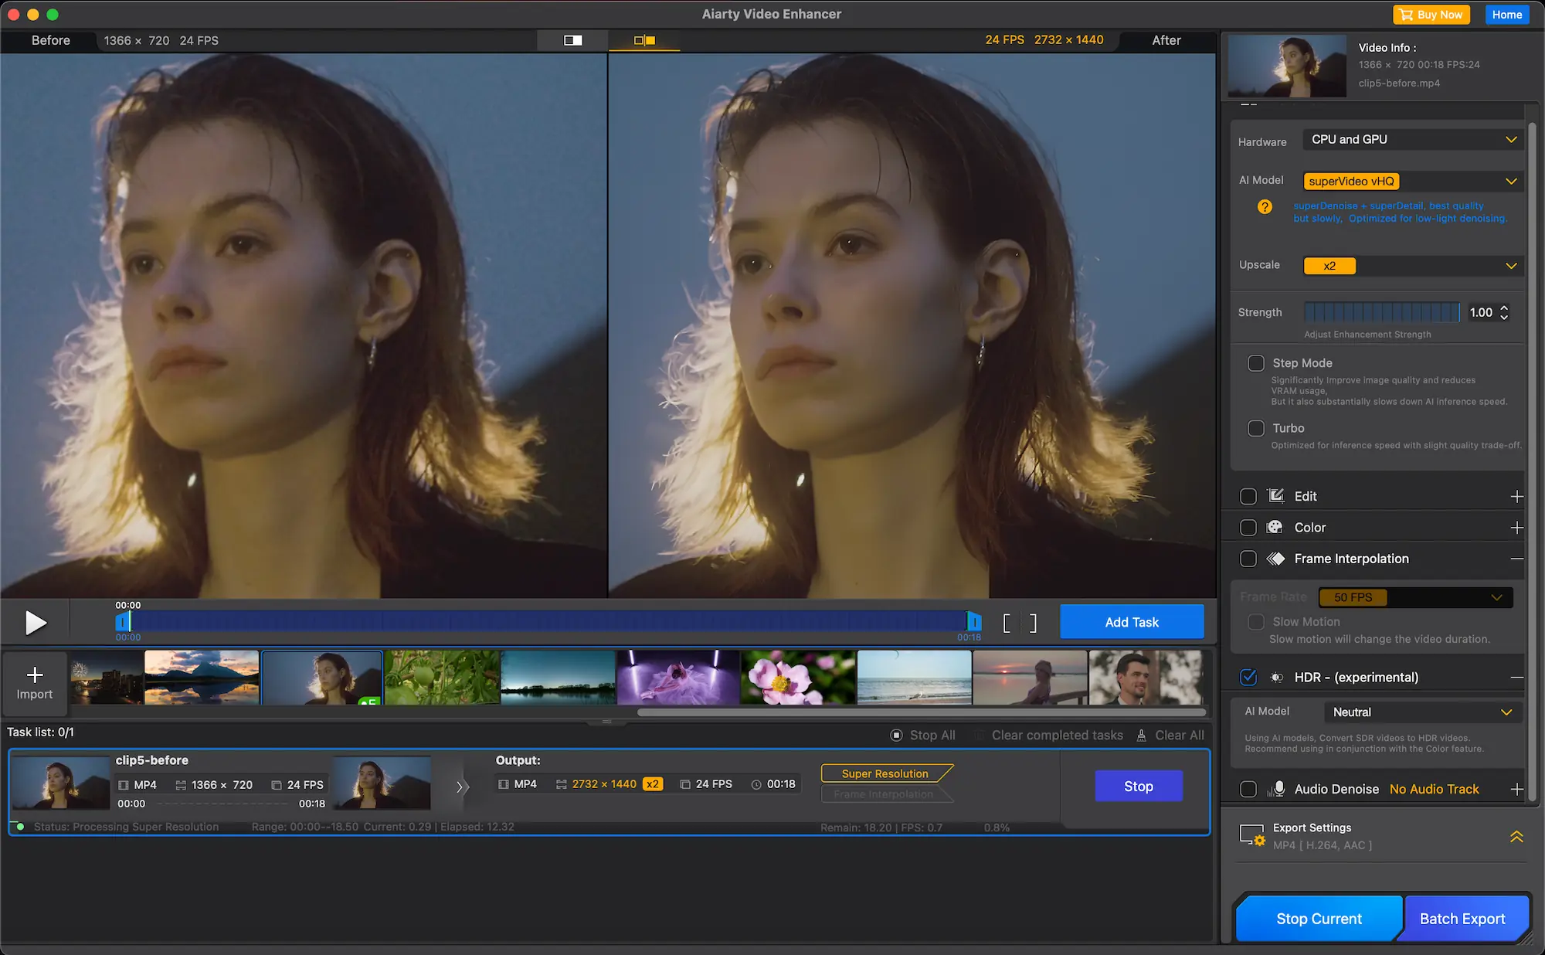Click the start bracket trim marker icon
The height and width of the screenshot is (955, 1545).
coord(1007,623)
